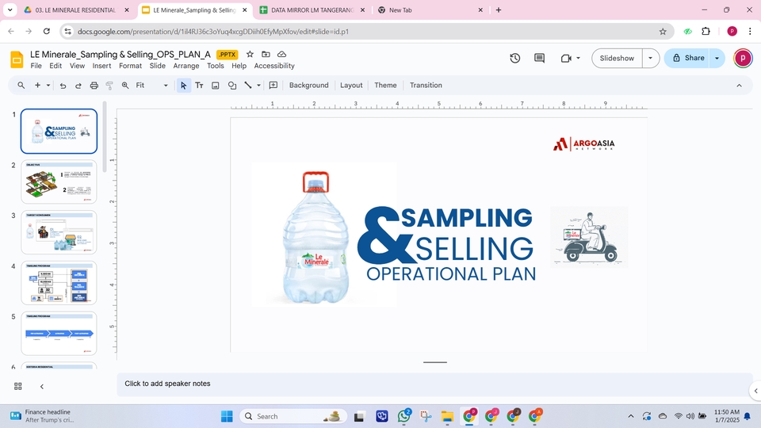
Task: Open the Format menu
Action: coord(130,66)
